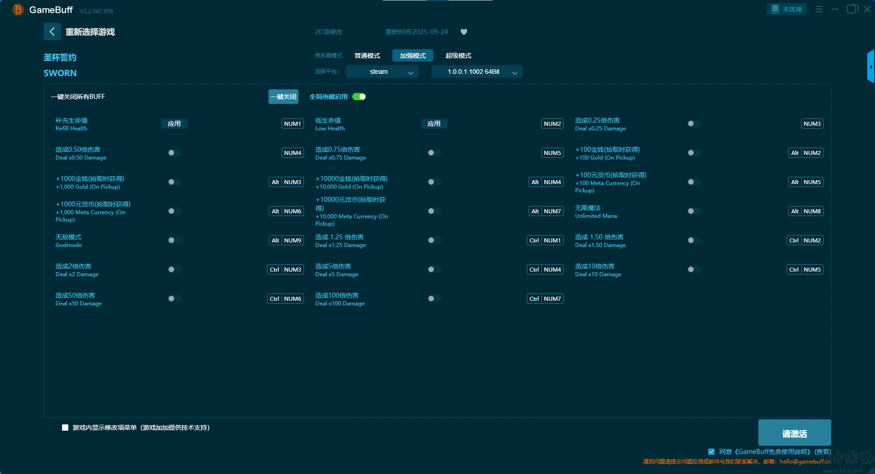This screenshot has width=875, height=474.
Task: Click the Alt NUM9 hotkey for Godmode
Action: tap(287, 240)
